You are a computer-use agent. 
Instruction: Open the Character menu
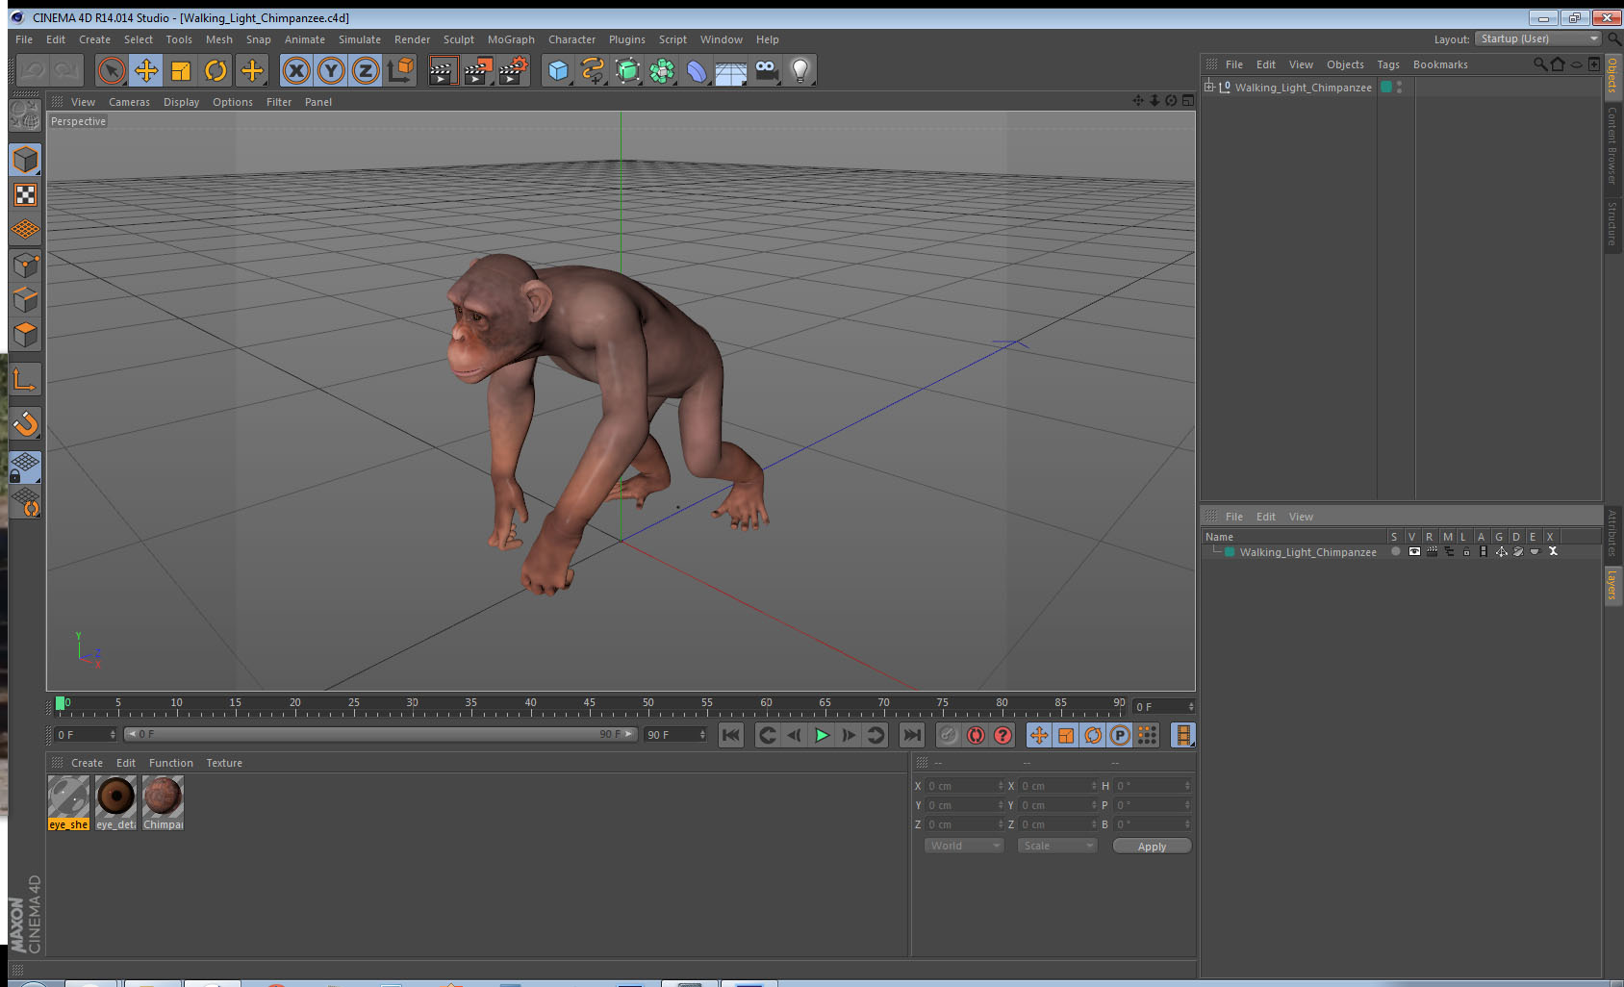[x=571, y=39]
